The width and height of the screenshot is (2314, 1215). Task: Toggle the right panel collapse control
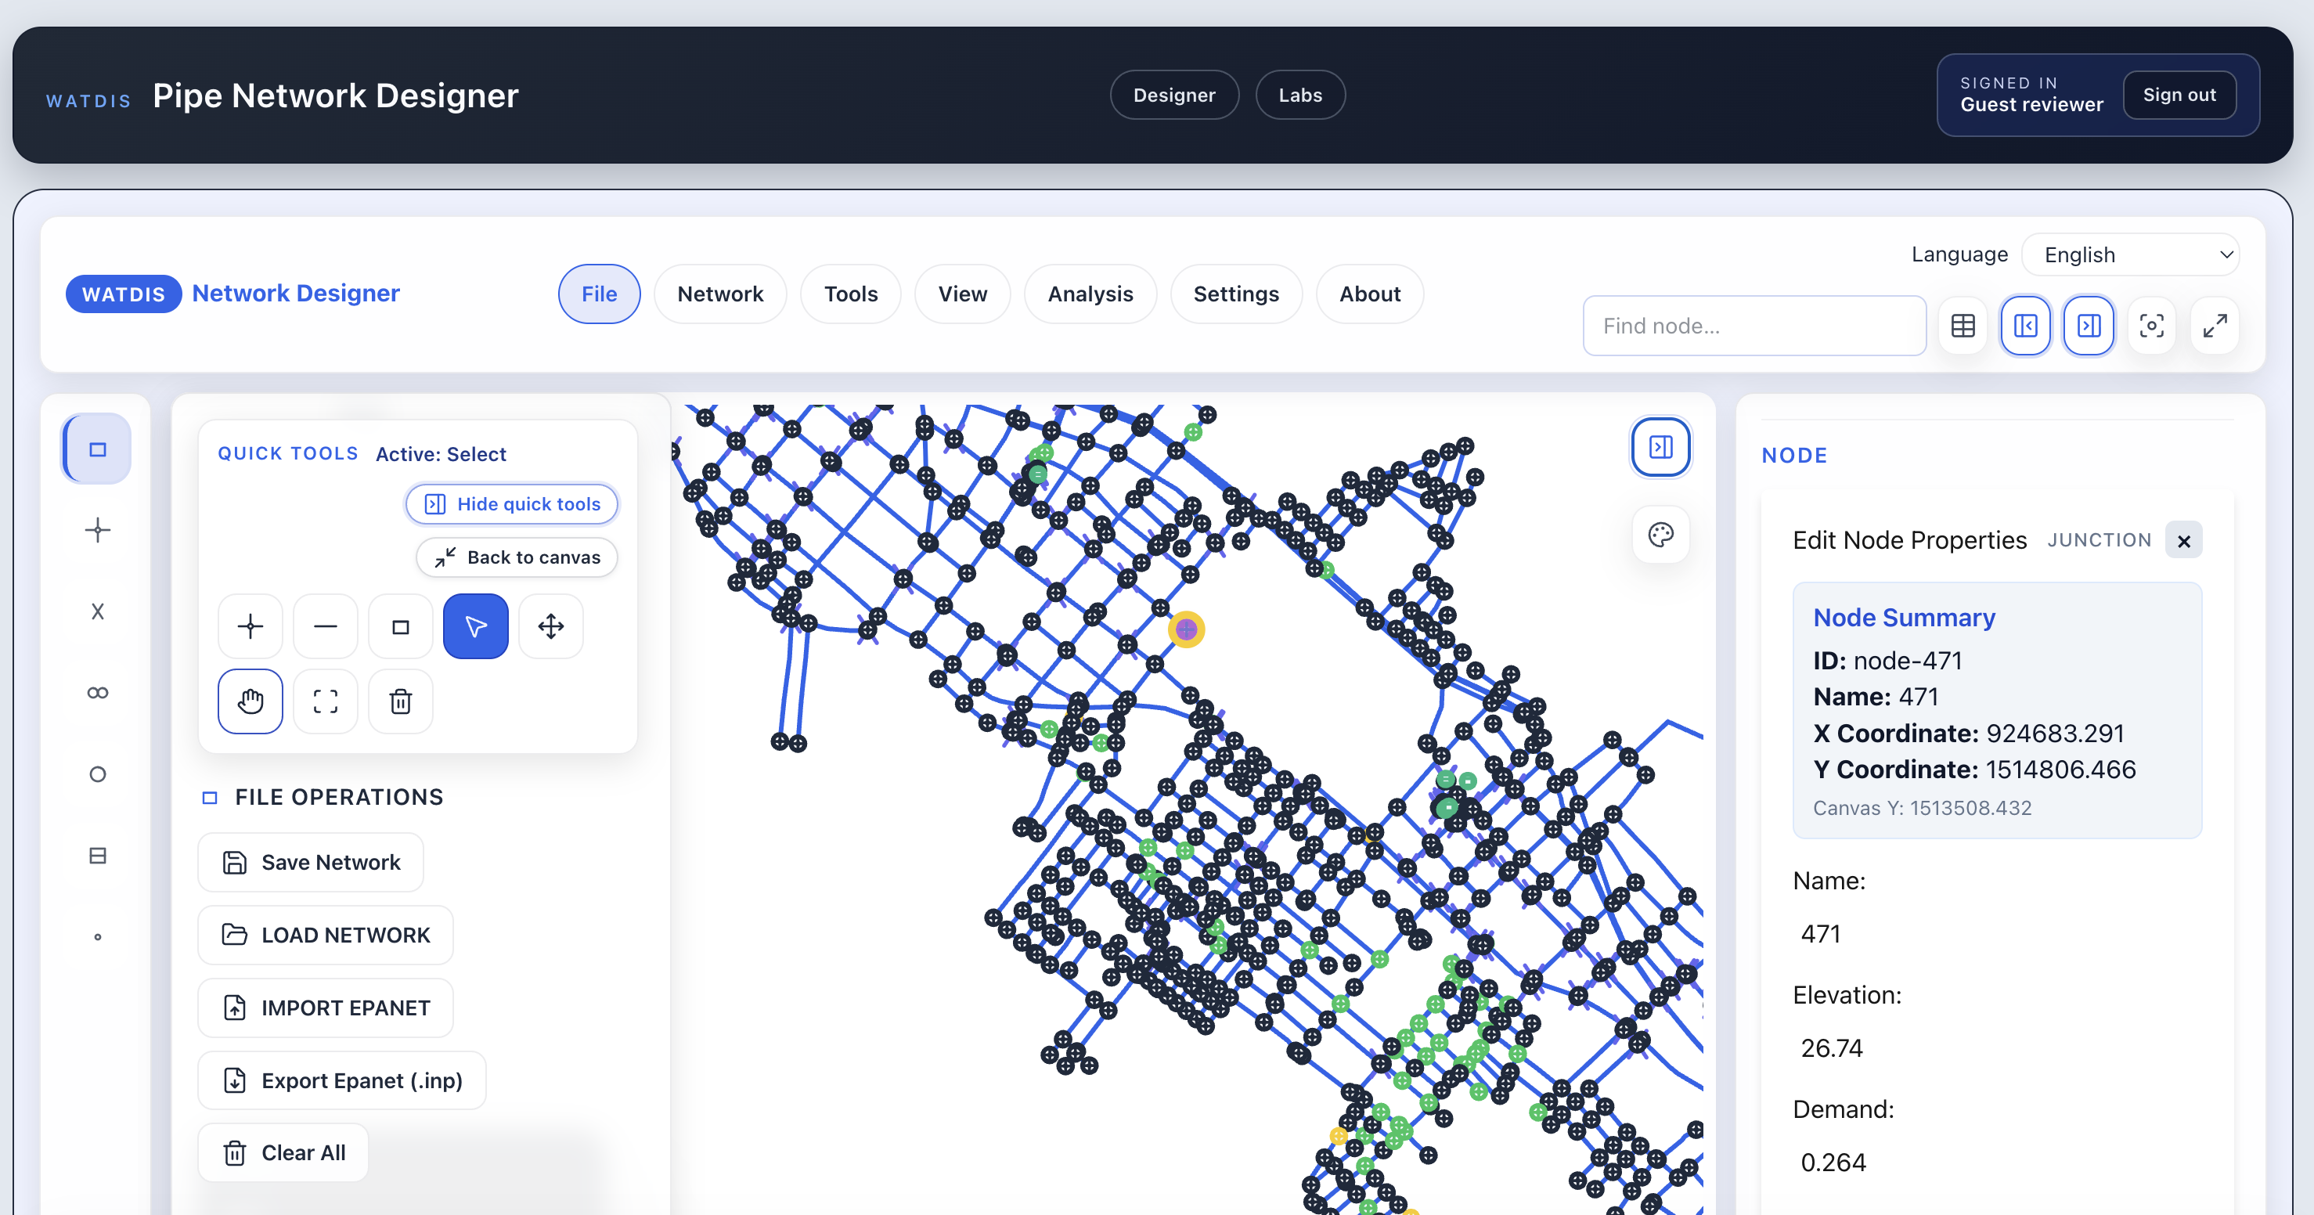tap(2089, 326)
